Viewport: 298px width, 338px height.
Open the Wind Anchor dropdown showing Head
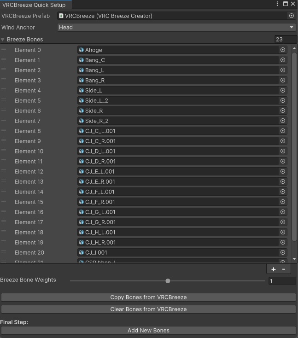[176, 27]
